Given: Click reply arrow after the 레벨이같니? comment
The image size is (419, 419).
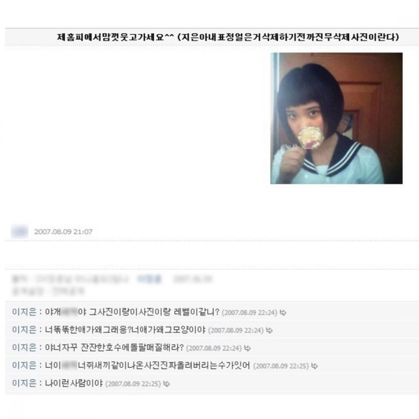Looking at the screenshot, I should tap(283, 312).
